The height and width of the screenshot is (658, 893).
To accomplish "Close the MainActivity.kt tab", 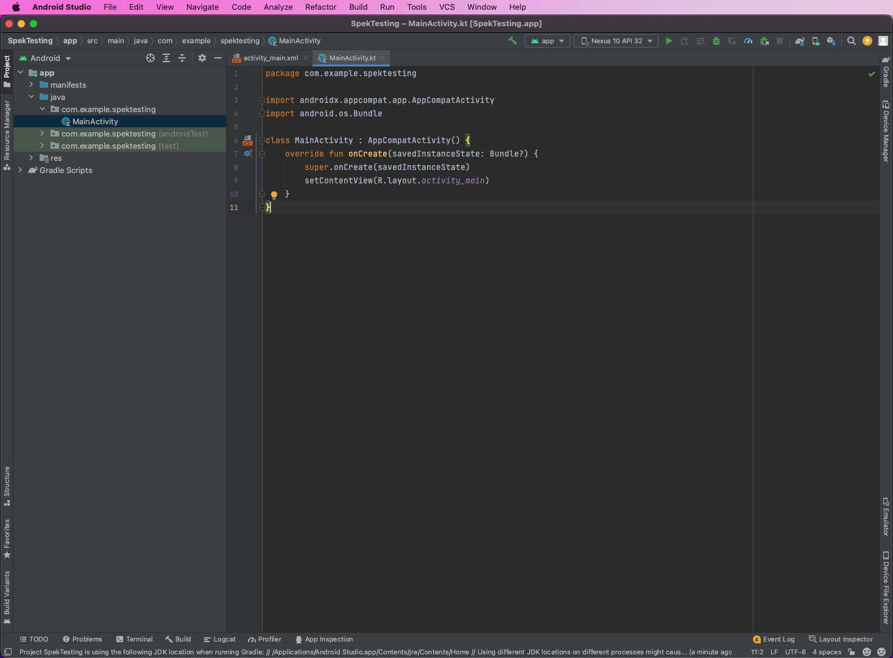I will tap(383, 58).
